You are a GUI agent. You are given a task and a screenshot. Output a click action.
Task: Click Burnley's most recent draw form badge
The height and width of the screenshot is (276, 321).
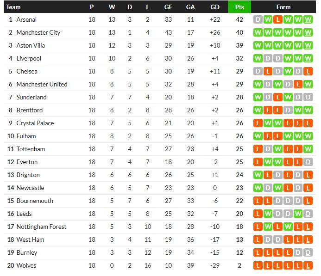(x=309, y=253)
